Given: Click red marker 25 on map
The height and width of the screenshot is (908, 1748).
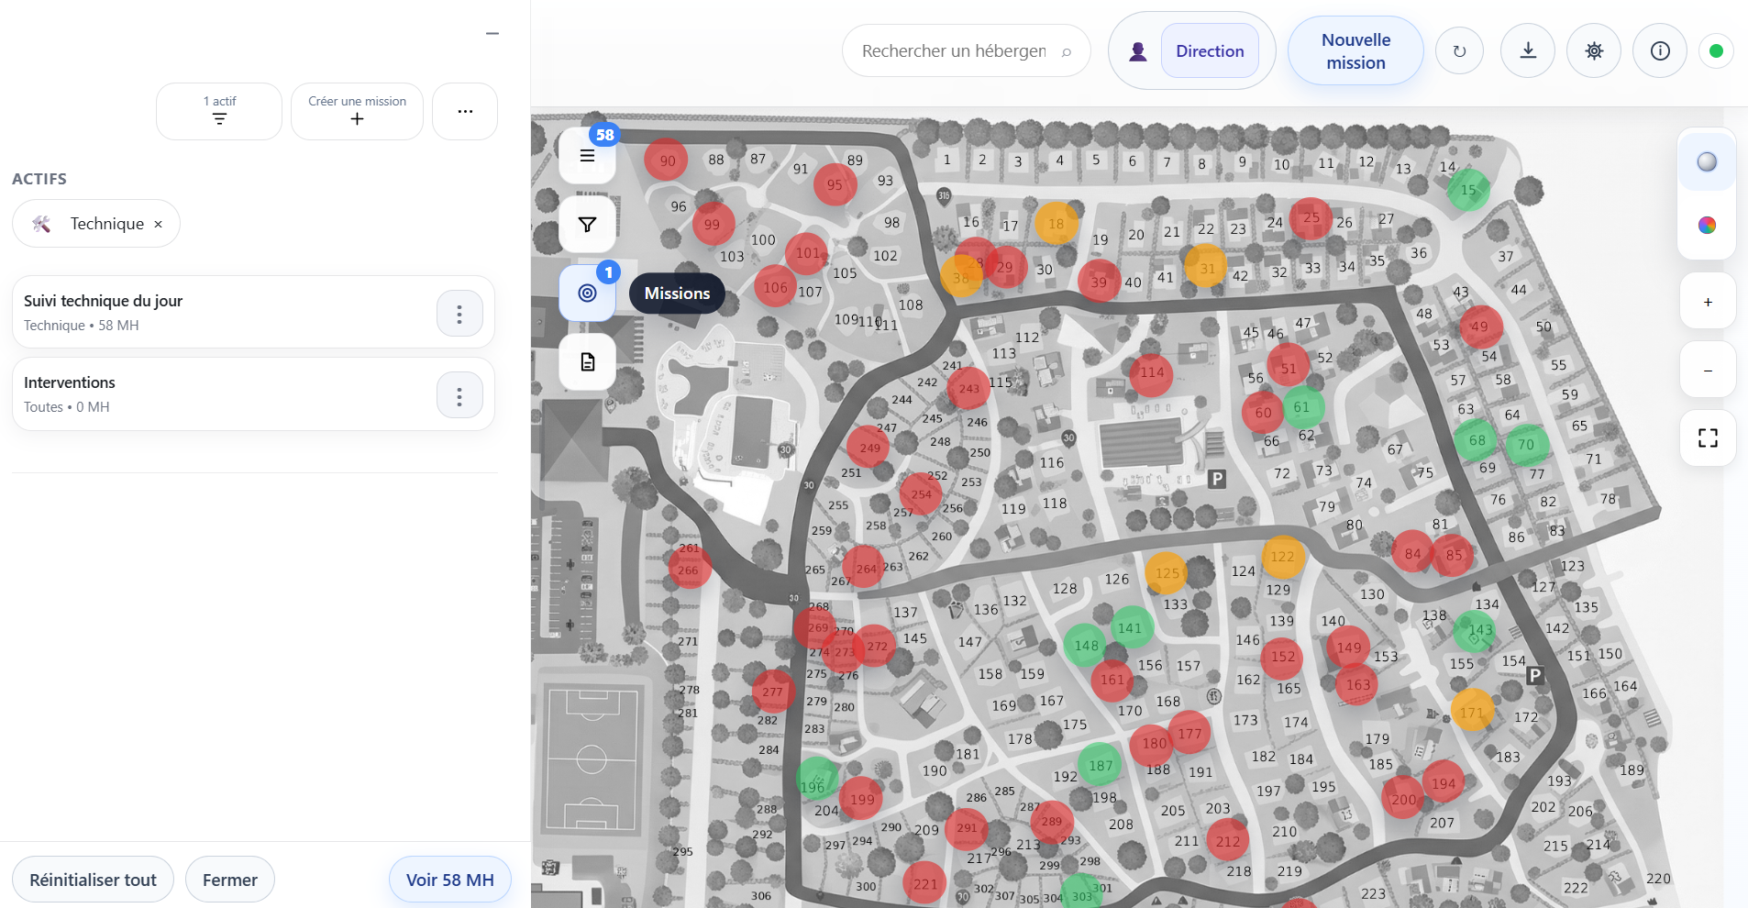Looking at the screenshot, I should [1311, 217].
